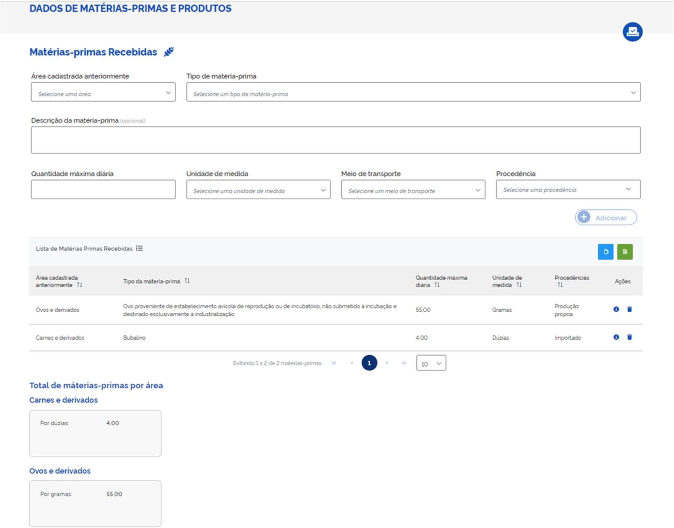Click the list icon beside Lista de Matérias Primas

point(139,248)
